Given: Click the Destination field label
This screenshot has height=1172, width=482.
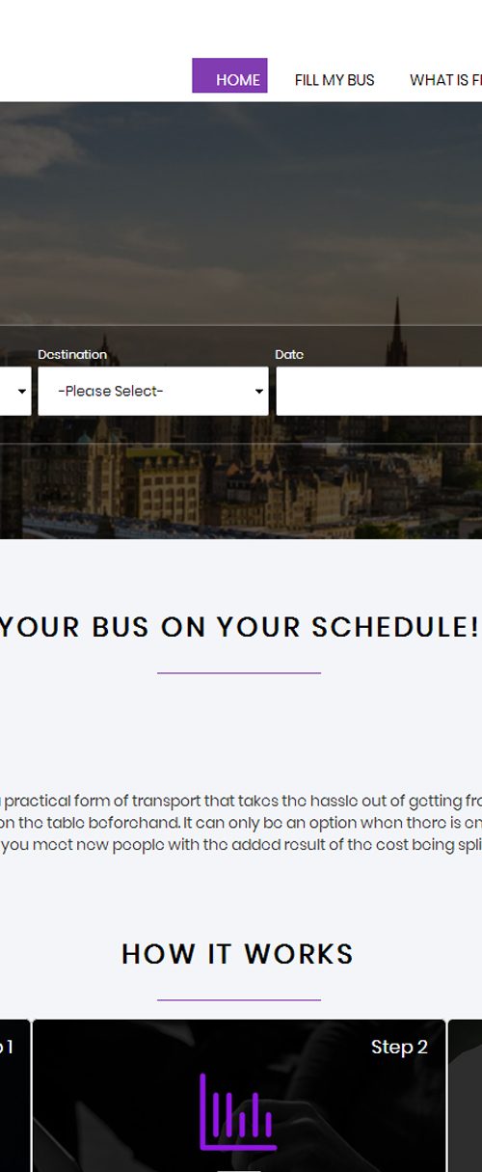Looking at the screenshot, I should (72, 354).
